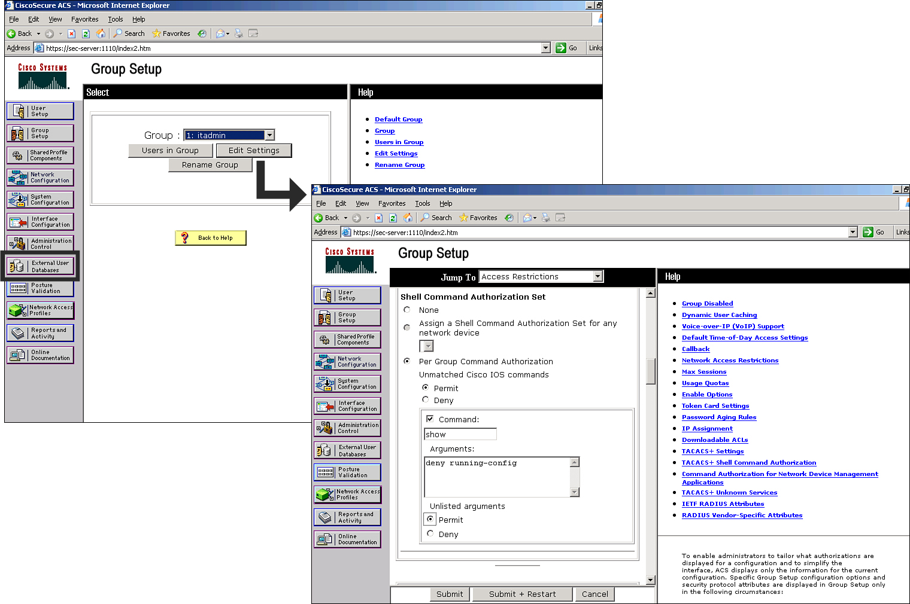Screen dimensions: 910x604
Task: Open Network Access Profiles in front window
Action: click(347, 495)
